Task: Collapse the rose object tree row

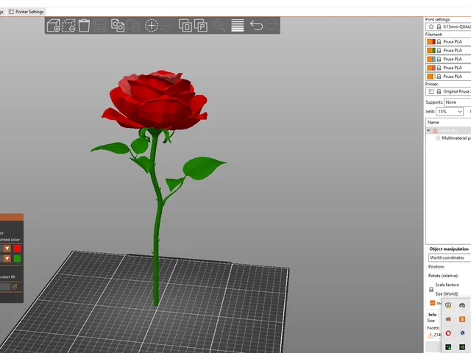Action: click(x=428, y=130)
